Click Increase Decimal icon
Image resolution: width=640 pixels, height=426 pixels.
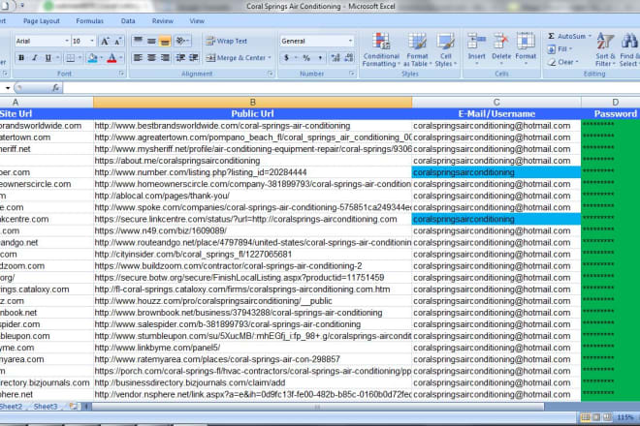(x=336, y=58)
